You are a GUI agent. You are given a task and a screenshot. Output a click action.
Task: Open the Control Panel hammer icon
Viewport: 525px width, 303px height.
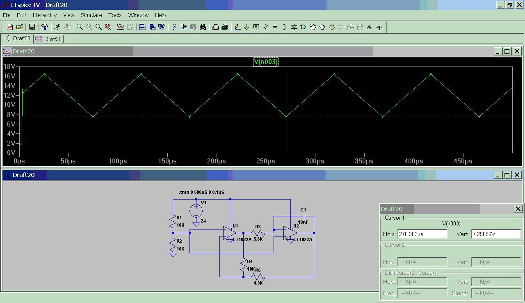45,27
